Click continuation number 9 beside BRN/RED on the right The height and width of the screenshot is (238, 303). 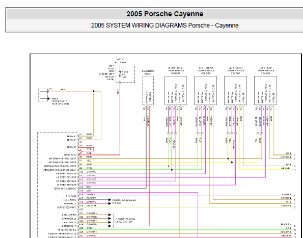(295, 226)
